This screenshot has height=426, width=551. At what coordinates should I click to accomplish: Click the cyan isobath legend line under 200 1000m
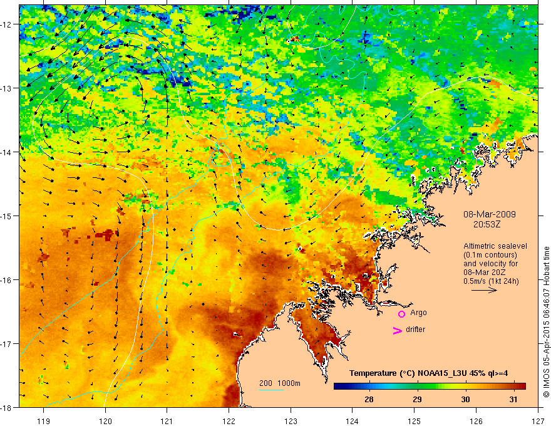click(272, 390)
